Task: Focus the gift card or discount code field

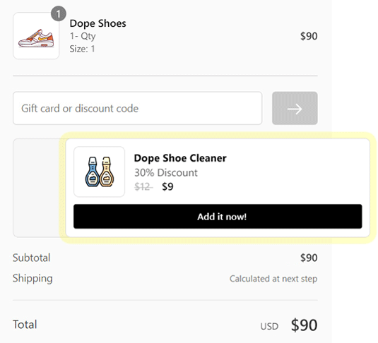Action: [x=137, y=108]
